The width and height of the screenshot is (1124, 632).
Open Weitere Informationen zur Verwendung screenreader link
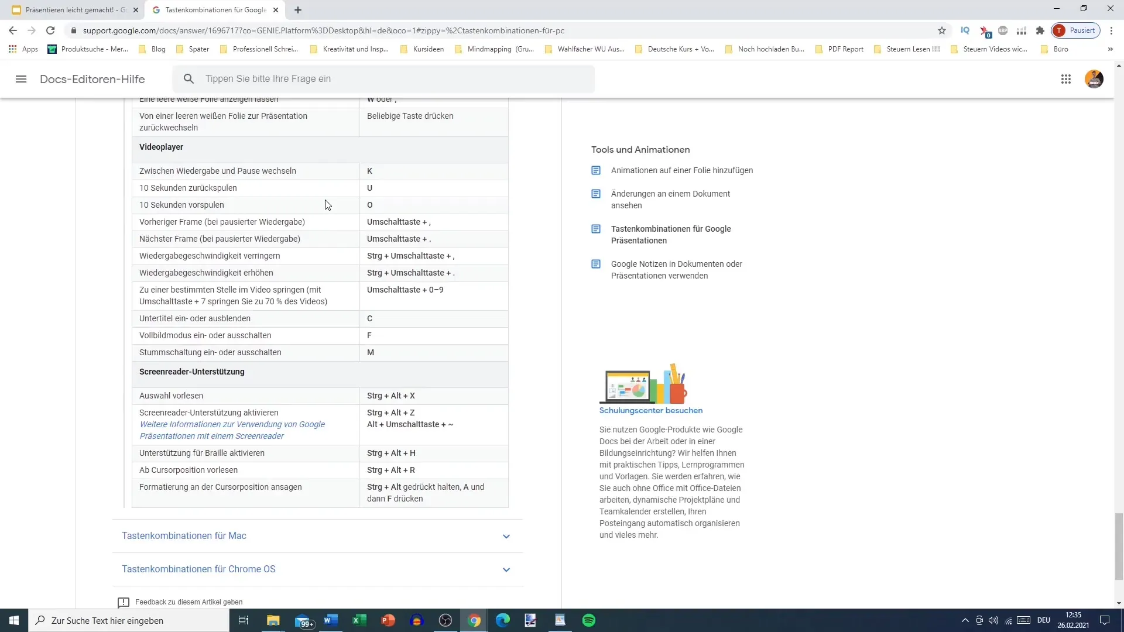tap(232, 430)
